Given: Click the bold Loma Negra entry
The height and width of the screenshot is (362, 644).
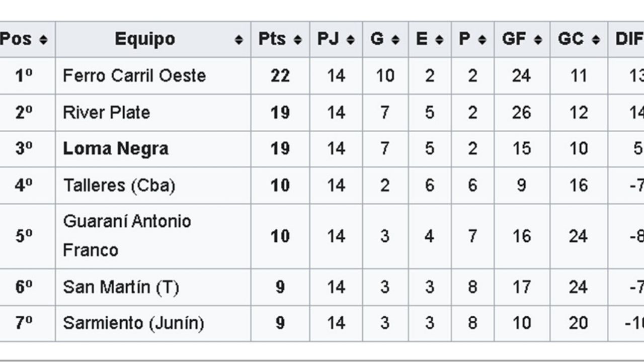Looking at the screenshot, I should click(116, 149).
